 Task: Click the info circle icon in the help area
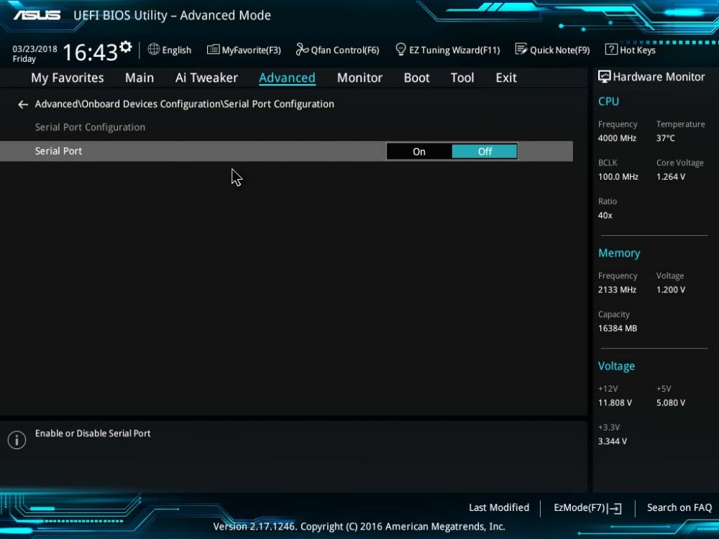(x=17, y=440)
